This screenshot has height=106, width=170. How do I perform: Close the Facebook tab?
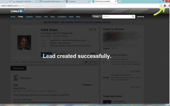89,1
